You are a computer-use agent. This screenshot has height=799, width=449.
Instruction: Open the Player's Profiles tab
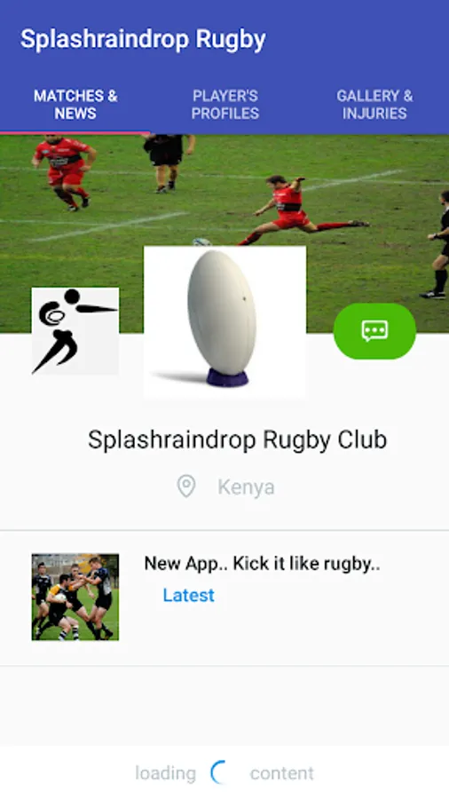(x=225, y=105)
